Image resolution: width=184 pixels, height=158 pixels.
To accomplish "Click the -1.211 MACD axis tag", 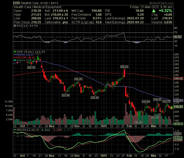I will coord(178,138).
